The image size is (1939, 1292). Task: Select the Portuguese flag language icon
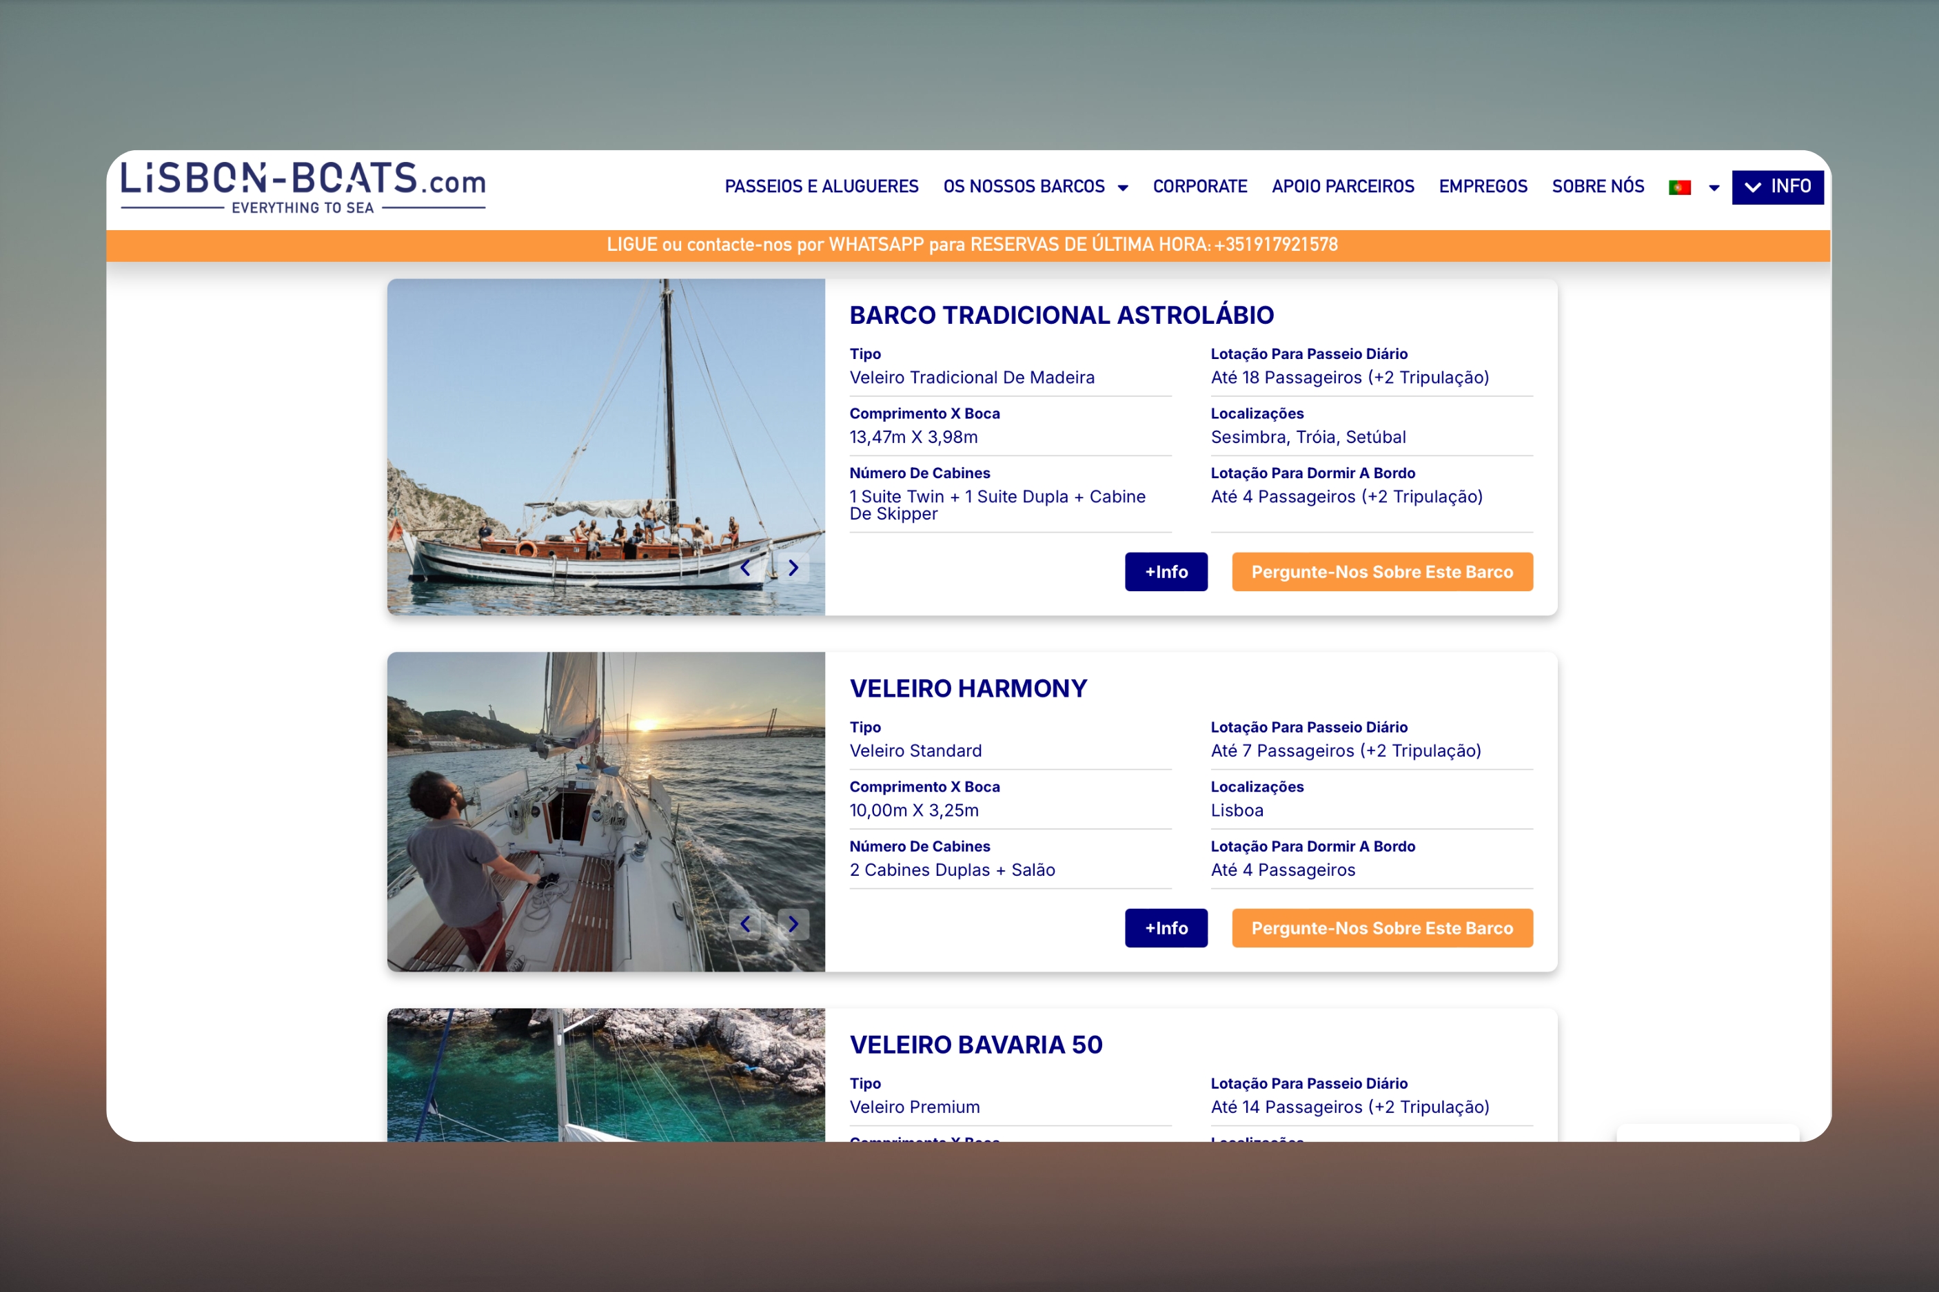pos(1679,188)
